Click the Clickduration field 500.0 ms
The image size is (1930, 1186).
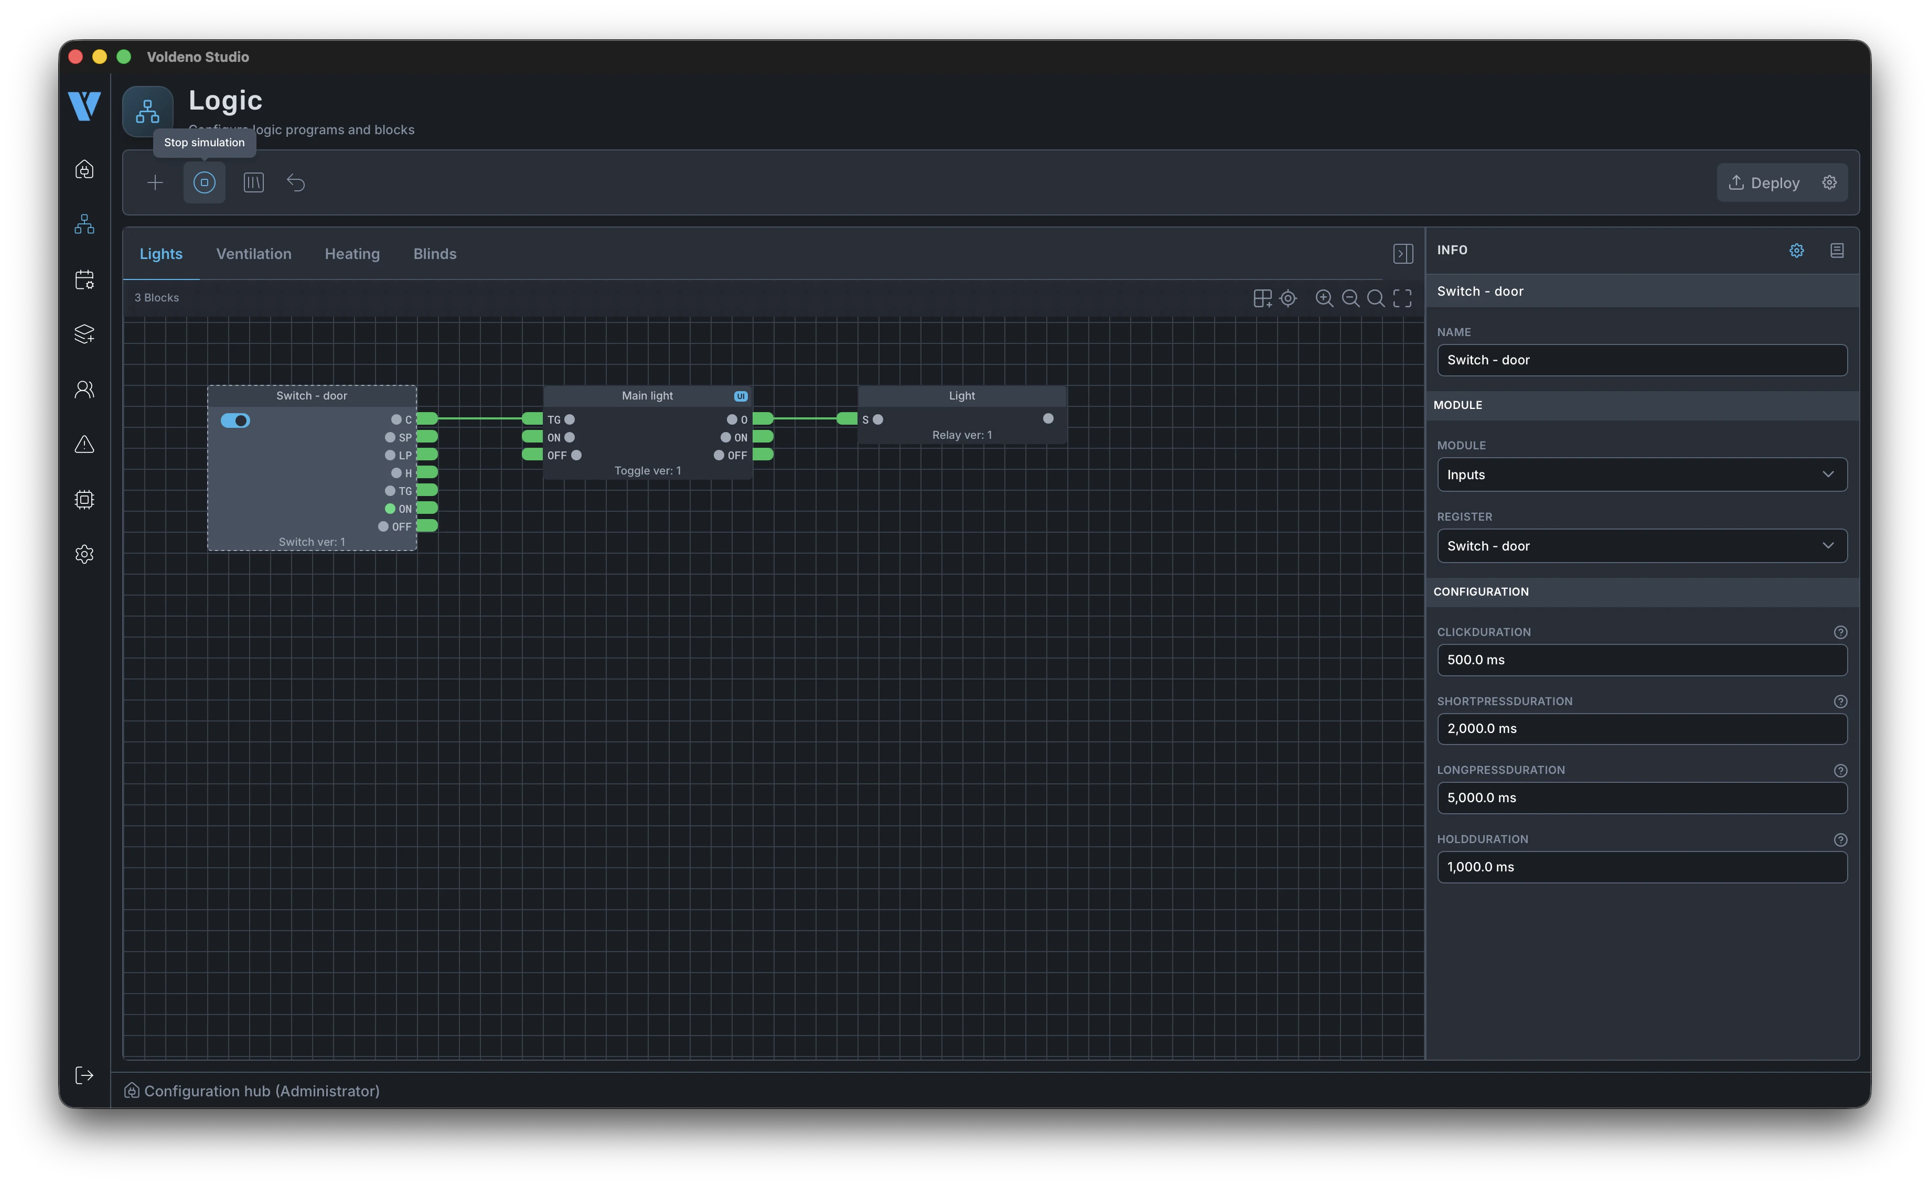[1641, 660]
